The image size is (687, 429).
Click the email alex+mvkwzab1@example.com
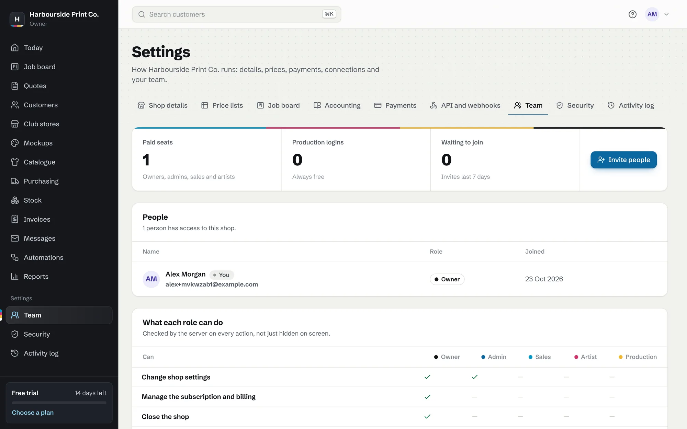point(212,284)
